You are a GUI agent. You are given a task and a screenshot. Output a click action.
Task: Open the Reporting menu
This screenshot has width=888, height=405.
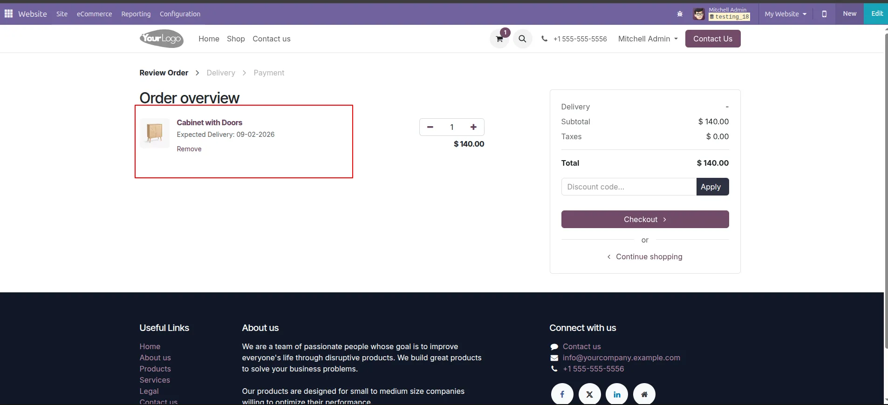coord(136,14)
